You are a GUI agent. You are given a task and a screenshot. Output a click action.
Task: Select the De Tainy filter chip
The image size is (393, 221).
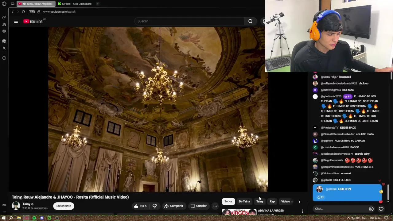click(244, 201)
